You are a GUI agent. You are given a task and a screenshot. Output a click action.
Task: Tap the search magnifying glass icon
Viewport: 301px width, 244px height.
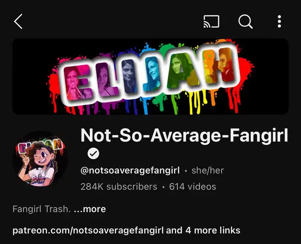246,22
